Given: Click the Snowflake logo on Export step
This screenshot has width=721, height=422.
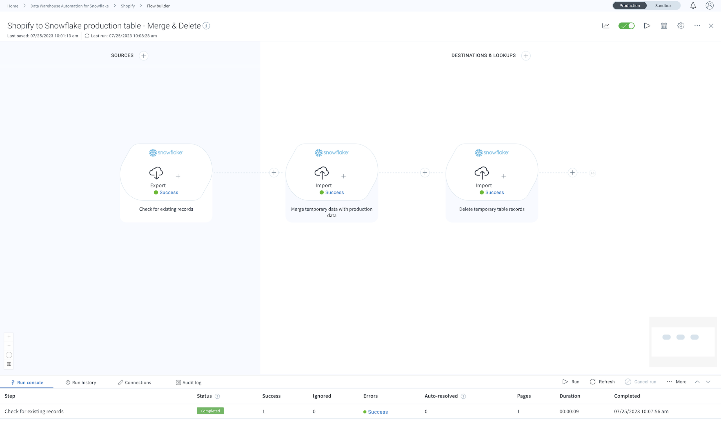Looking at the screenshot, I should pyautogui.click(x=166, y=153).
